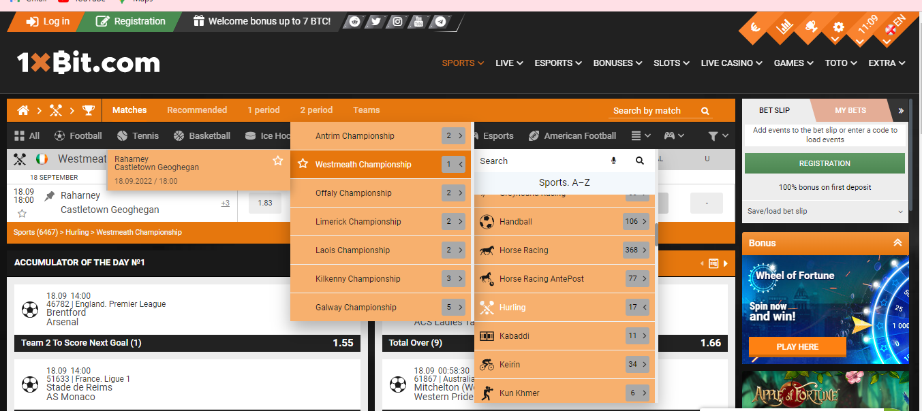This screenshot has height=411, width=922.
Task: Favorite the Raharney match star
Action: point(278,161)
